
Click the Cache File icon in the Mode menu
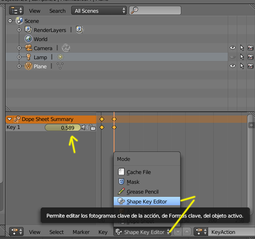click(121, 172)
